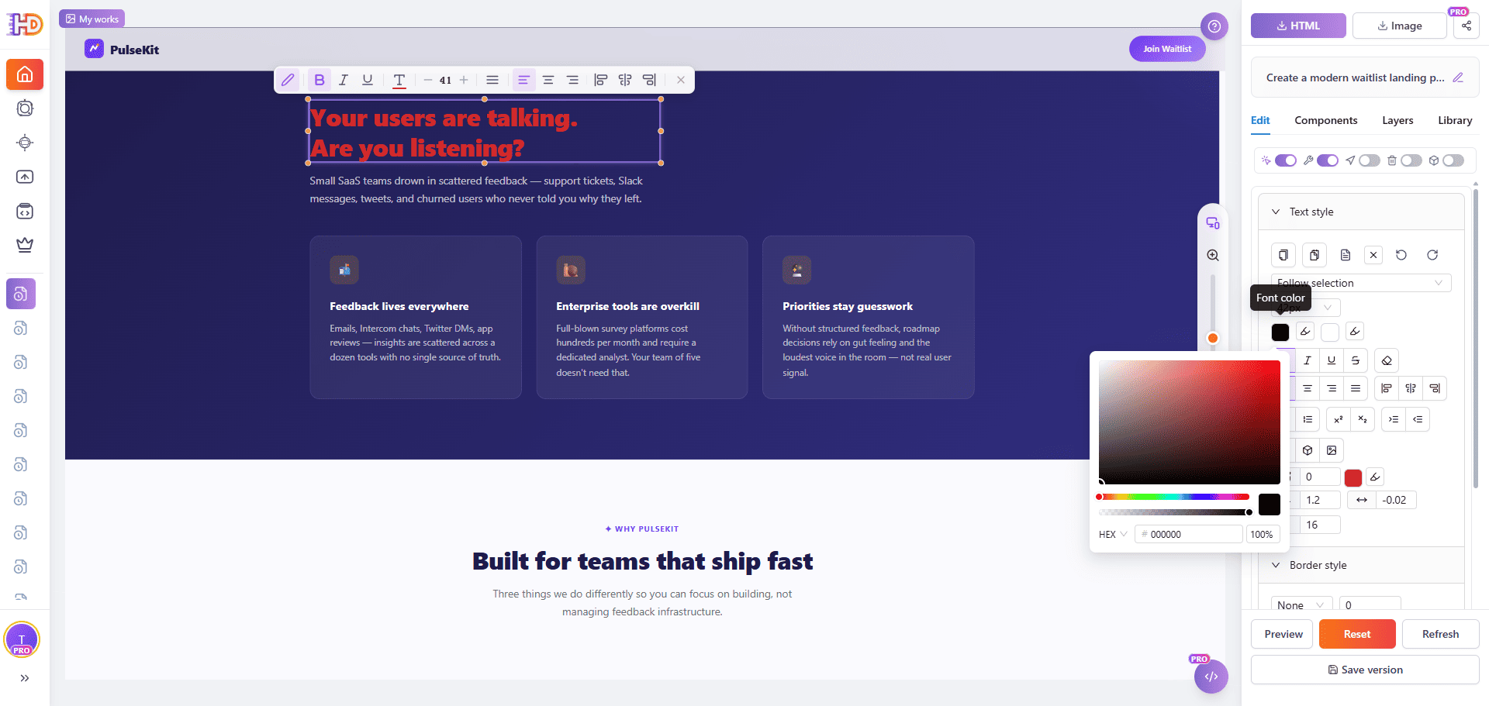The image size is (1489, 706).
Task: Toggle Italic in the floating text toolbar
Action: tap(344, 80)
